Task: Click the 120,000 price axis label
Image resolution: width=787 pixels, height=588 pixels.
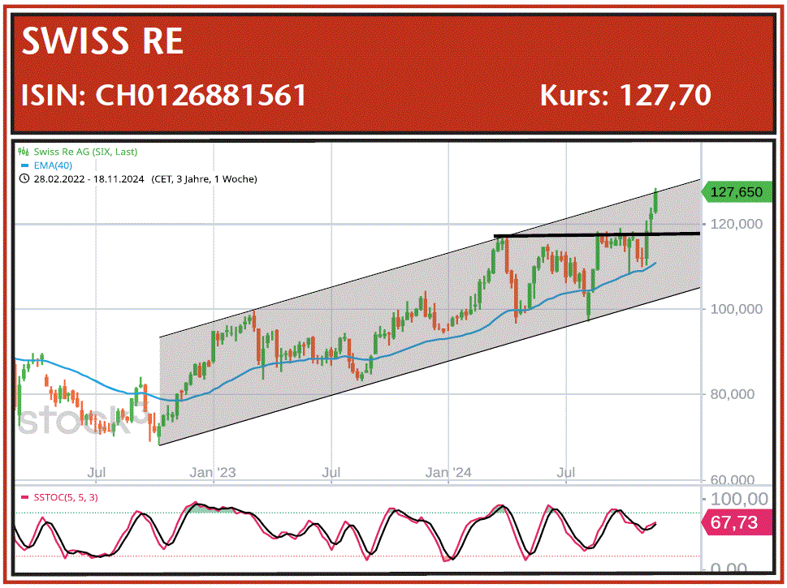Action: 736,224
